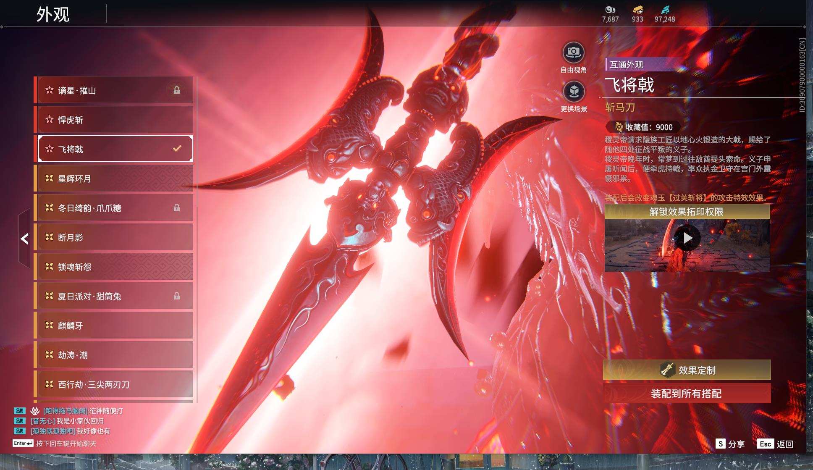Click the player name 音无心 in chat

[43, 421]
